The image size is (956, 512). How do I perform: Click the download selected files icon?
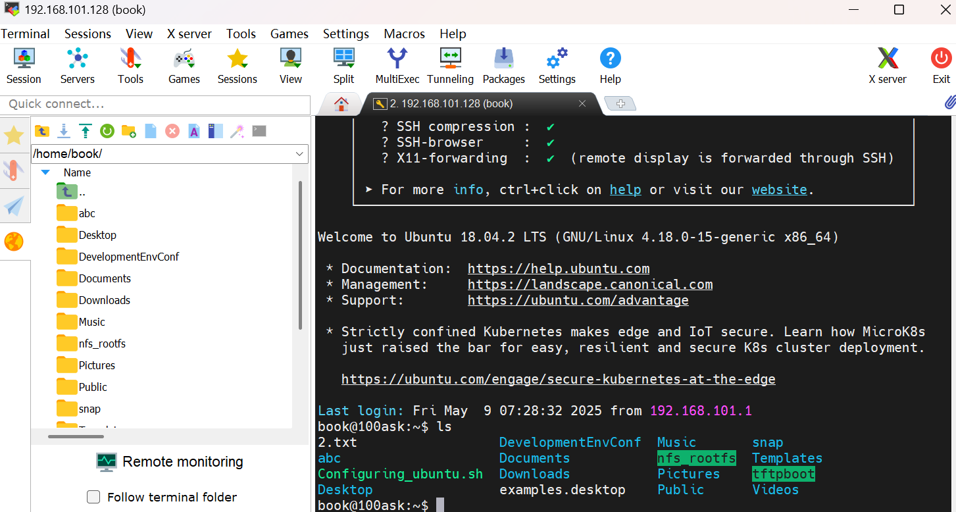[64, 131]
